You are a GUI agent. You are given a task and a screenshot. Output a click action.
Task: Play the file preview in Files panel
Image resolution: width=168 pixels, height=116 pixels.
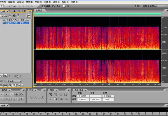tap(10, 76)
